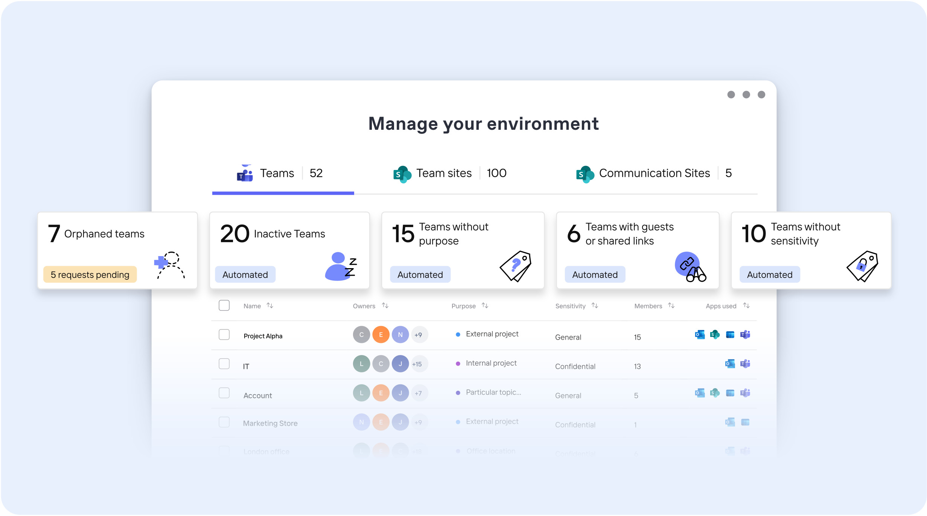Click owner avatar E in Project Alpha row
927x516 pixels.
point(381,335)
